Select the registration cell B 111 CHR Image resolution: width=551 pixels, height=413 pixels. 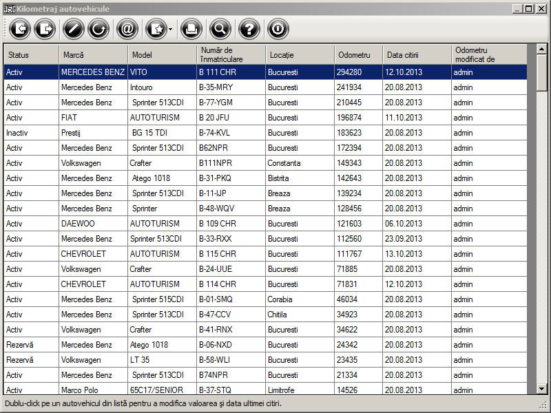231,72
